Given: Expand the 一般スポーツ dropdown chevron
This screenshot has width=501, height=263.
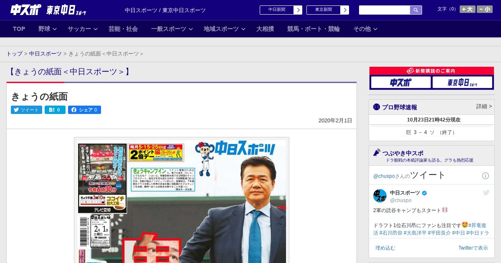Looking at the screenshot, I should (191, 29).
